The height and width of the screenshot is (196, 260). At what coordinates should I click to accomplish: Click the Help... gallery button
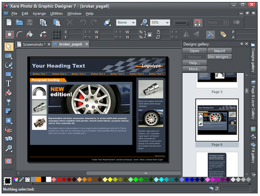click(x=195, y=63)
